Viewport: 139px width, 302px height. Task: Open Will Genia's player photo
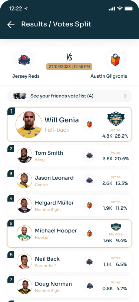pos(29,125)
